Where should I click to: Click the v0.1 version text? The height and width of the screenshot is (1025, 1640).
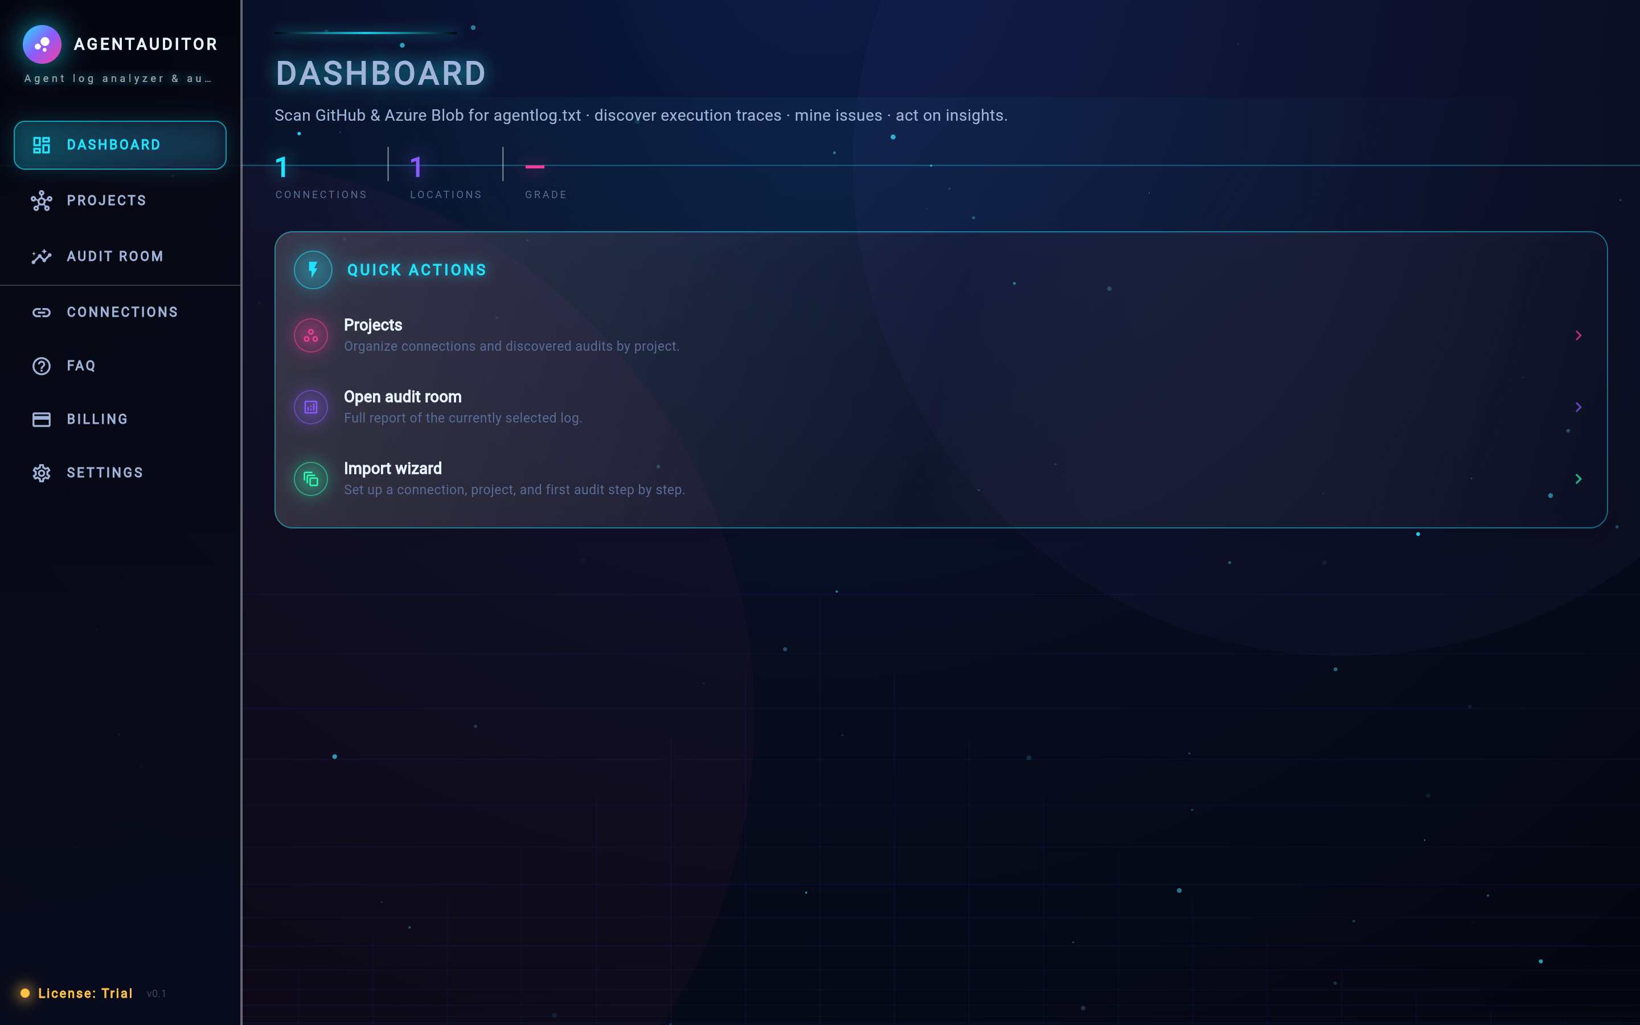tap(157, 994)
